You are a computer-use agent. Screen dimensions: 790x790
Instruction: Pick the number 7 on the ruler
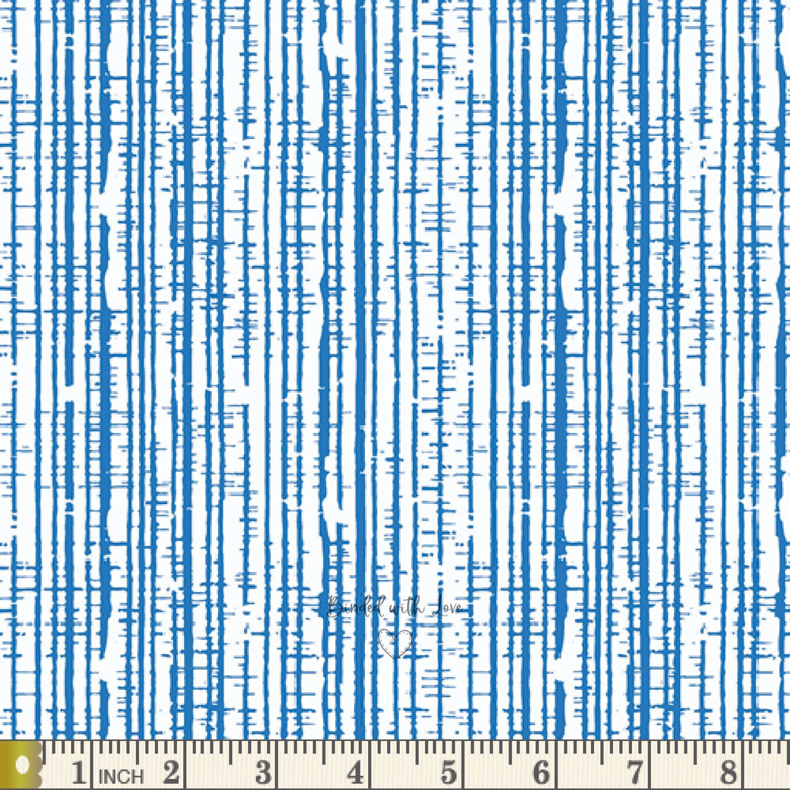(x=634, y=772)
